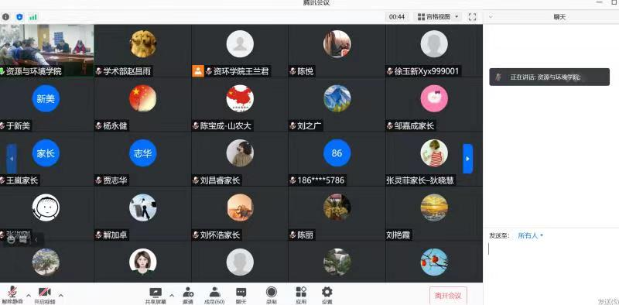Open the members list icon
This screenshot has width=619, height=305.
215,293
